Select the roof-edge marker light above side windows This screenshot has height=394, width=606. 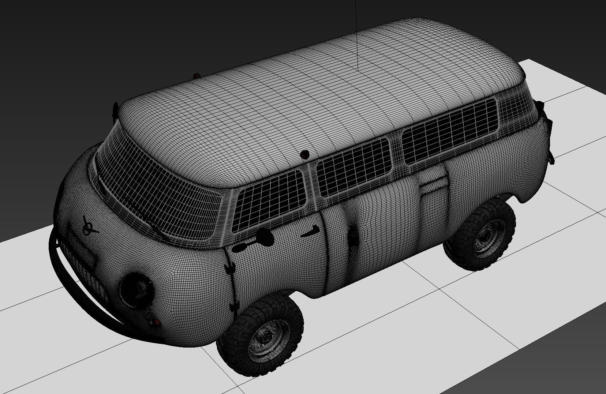tap(304, 154)
